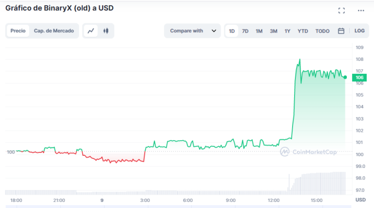Show TODO all-time range
The width and height of the screenshot is (374, 208).
click(322, 31)
